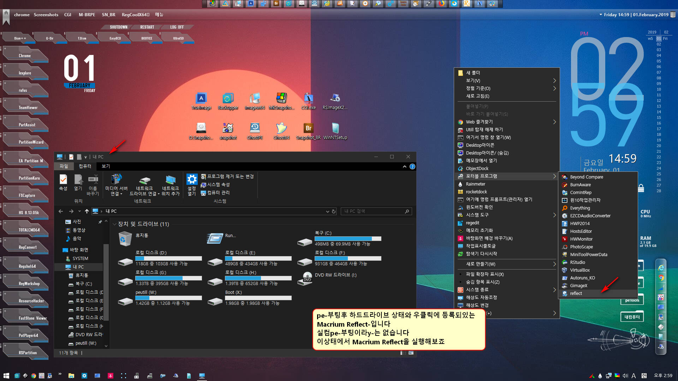Screen dimensions: 678x381
Task: Collapse the 장치 및 드라이브 group
Action: pos(114,224)
